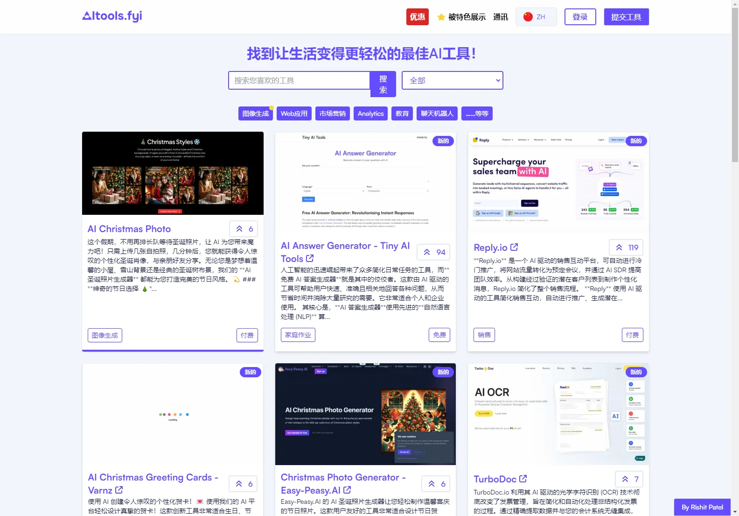This screenshot has width=739, height=516.
Task: Click the 新的 badge on Varnz card
Action: tap(251, 372)
